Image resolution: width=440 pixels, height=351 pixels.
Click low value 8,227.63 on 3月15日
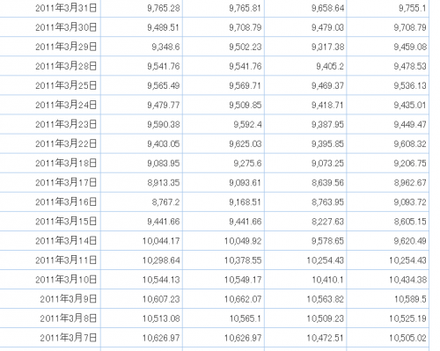[x=305, y=222]
